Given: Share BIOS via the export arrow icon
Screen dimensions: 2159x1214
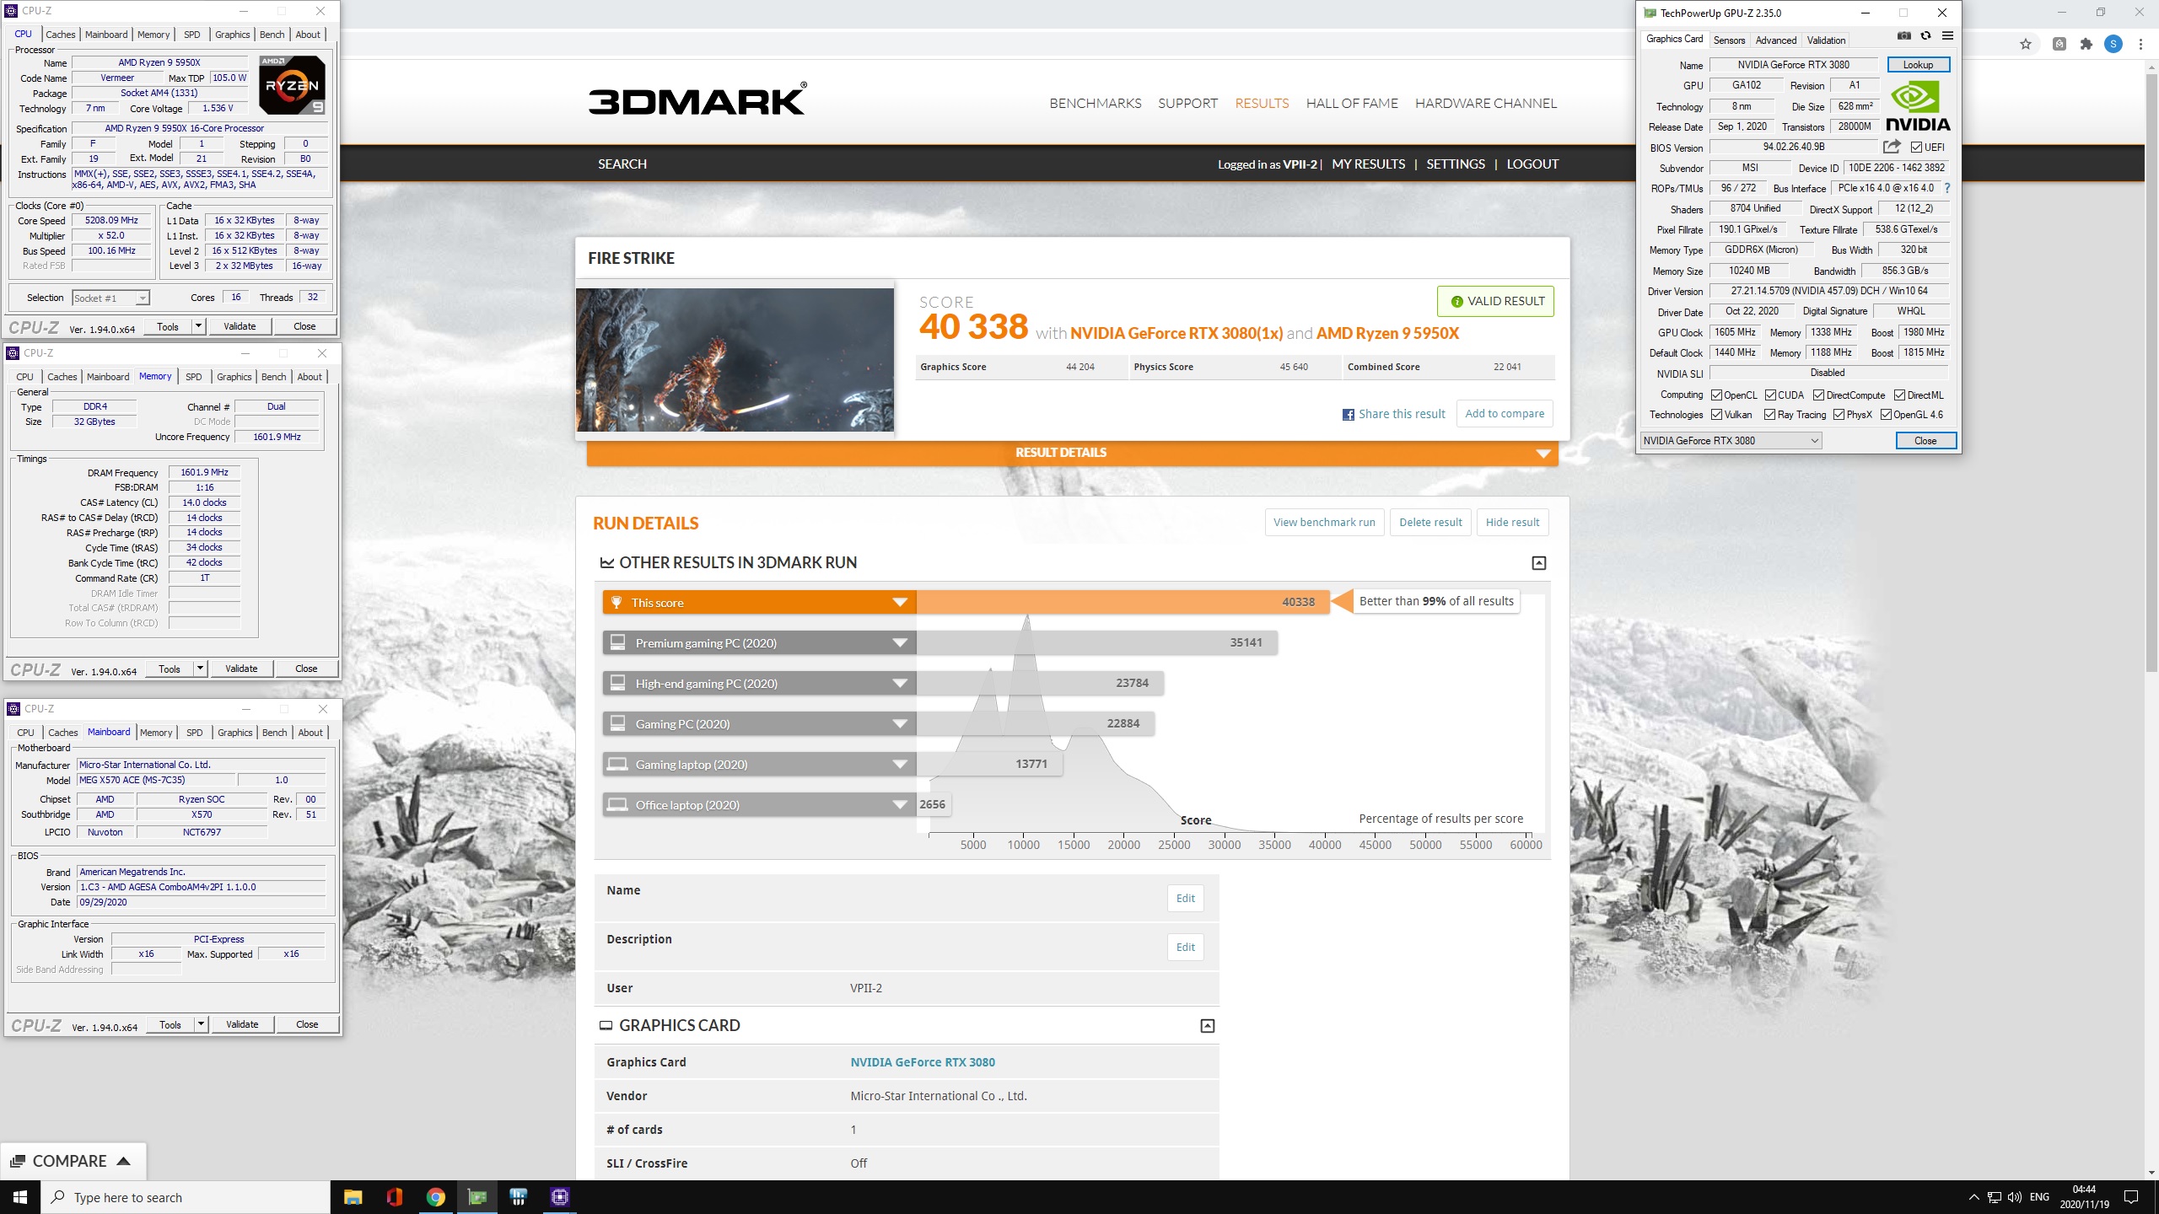Looking at the screenshot, I should pyautogui.click(x=1892, y=147).
